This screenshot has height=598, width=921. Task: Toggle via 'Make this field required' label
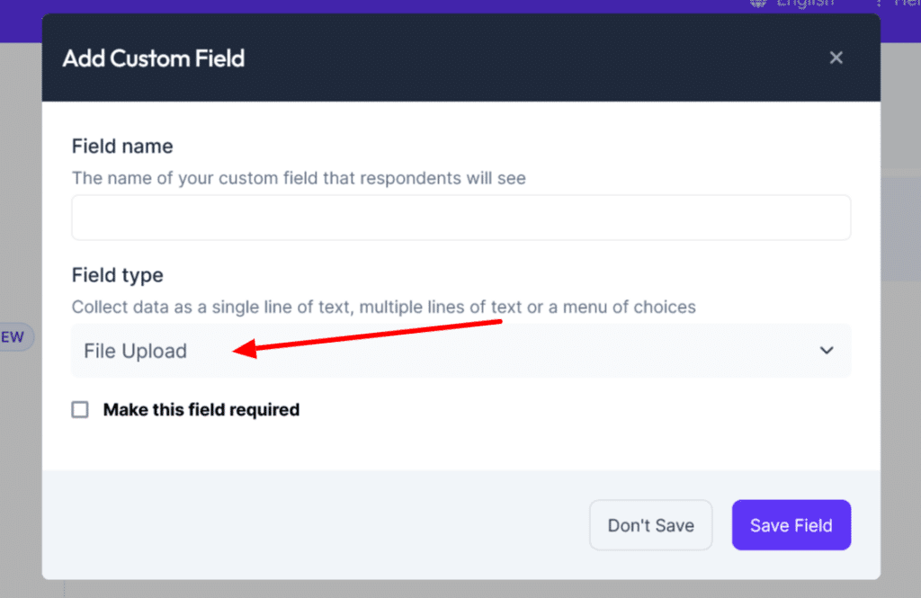[201, 410]
